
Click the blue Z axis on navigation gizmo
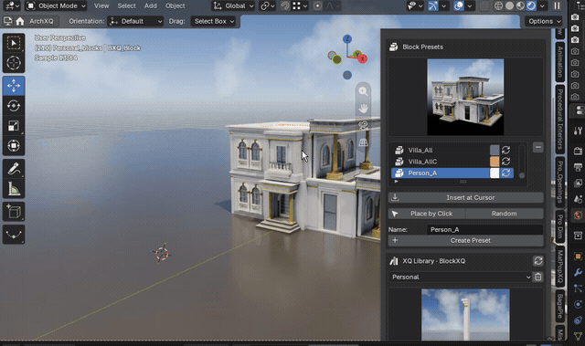tap(347, 38)
